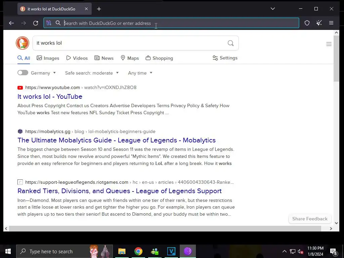This screenshot has height=258, width=344.
Task: Open the notification center icon
Action: tap(333, 252)
